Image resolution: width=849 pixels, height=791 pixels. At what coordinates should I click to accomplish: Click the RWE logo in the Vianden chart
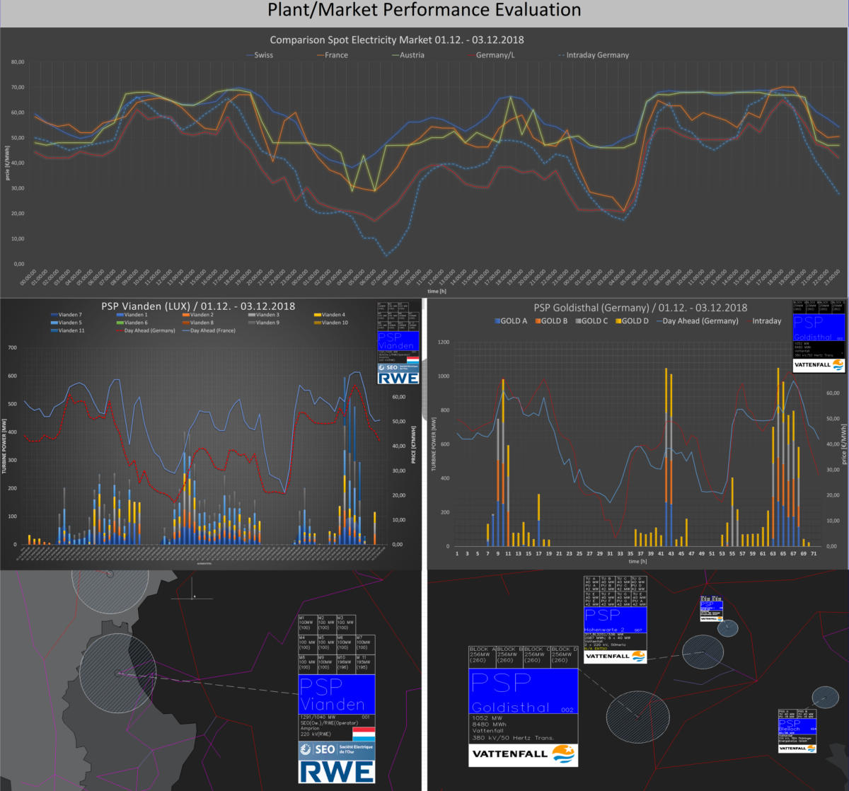point(398,378)
